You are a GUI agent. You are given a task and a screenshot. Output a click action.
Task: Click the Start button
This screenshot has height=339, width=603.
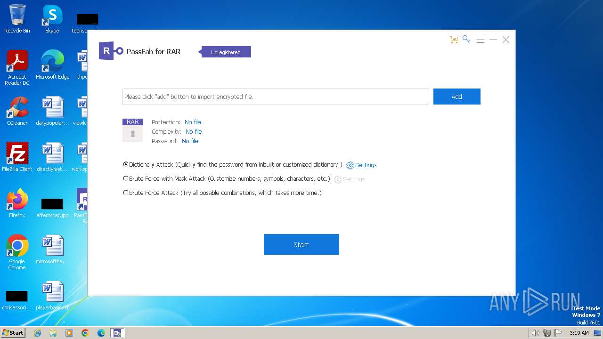[301, 244]
